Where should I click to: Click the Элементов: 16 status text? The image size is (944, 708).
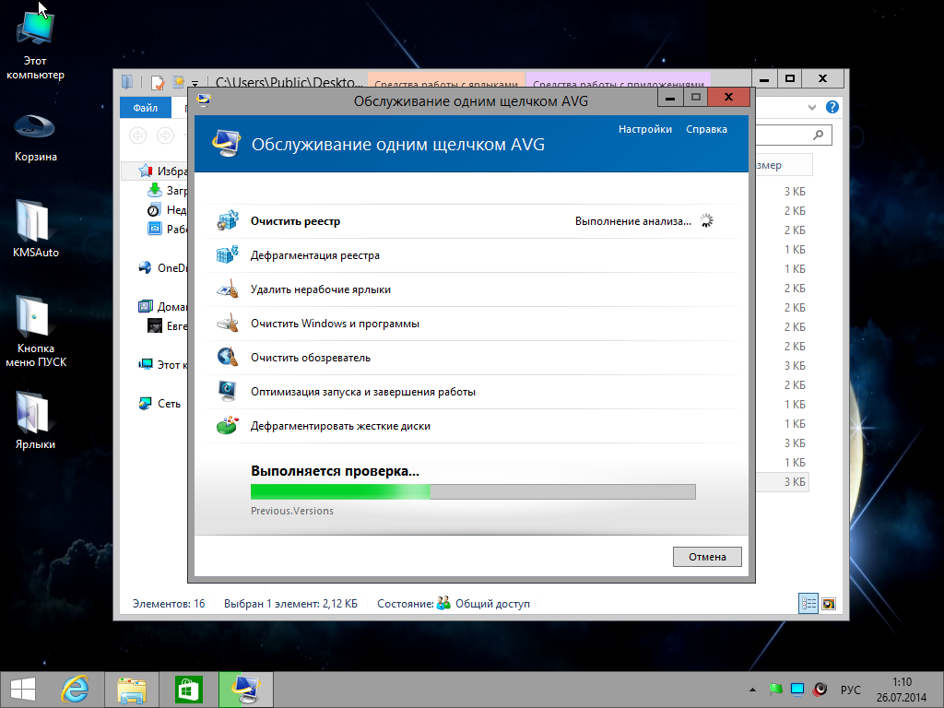[169, 603]
